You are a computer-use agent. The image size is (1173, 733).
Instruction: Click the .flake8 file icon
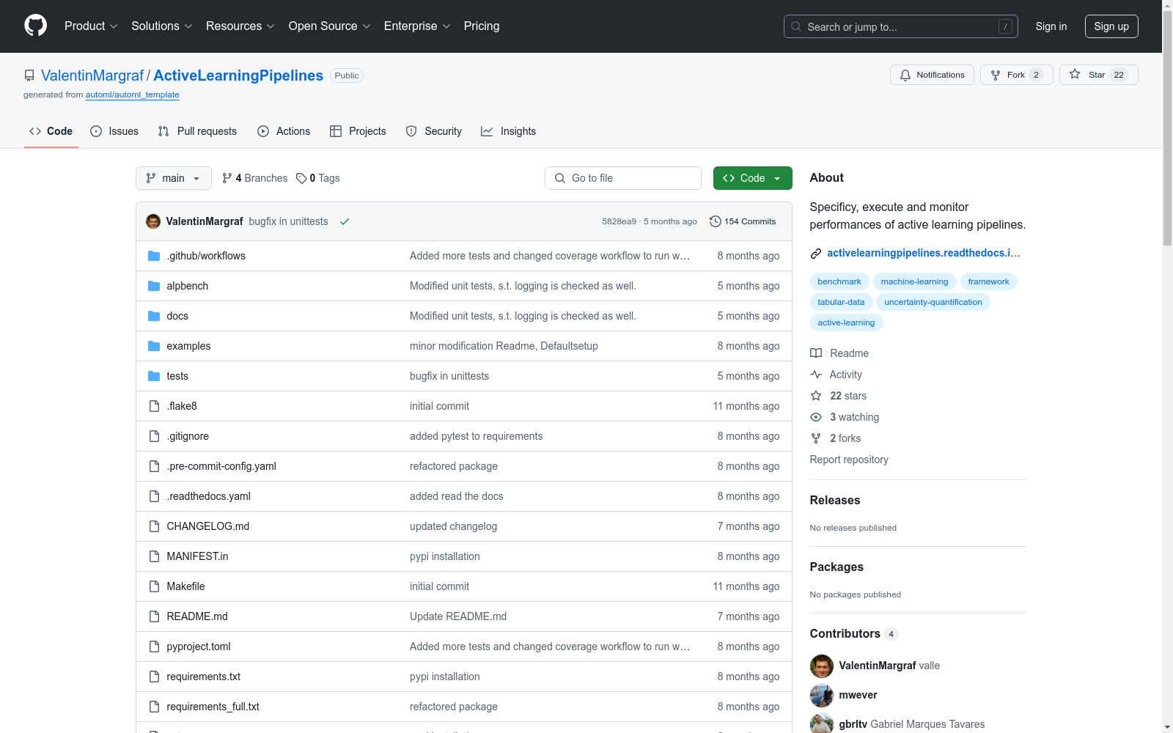tap(154, 406)
